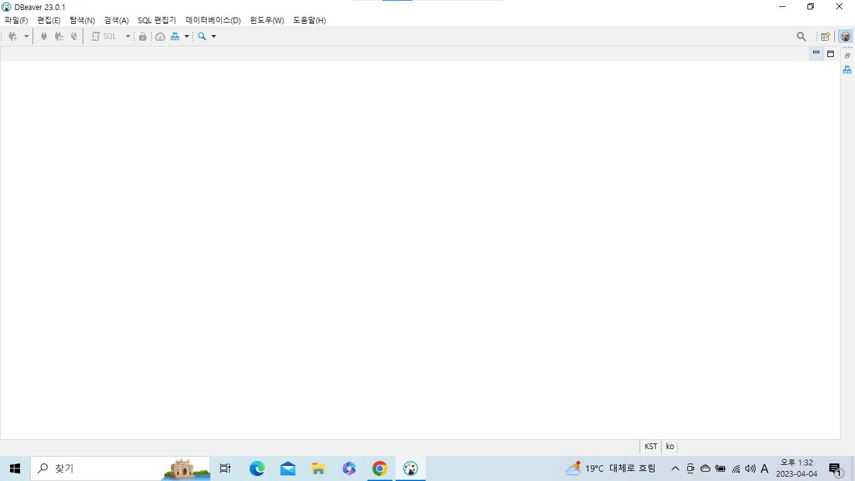Open the Wi-Fi network tray icon

[x=736, y=468]
